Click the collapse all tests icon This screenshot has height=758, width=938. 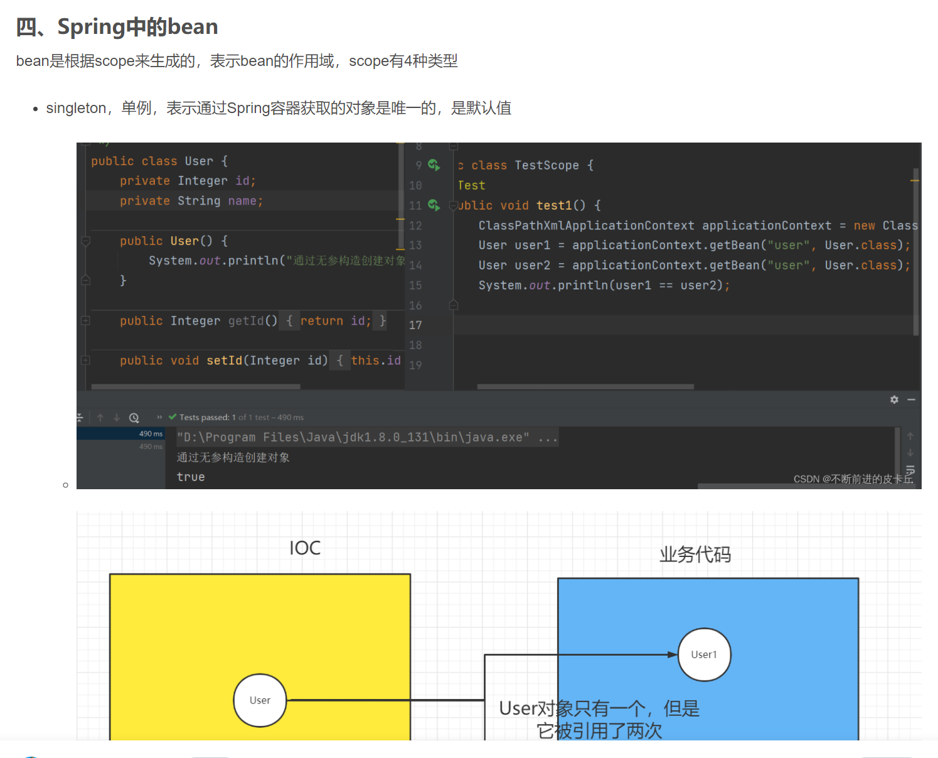coord(80,418)
